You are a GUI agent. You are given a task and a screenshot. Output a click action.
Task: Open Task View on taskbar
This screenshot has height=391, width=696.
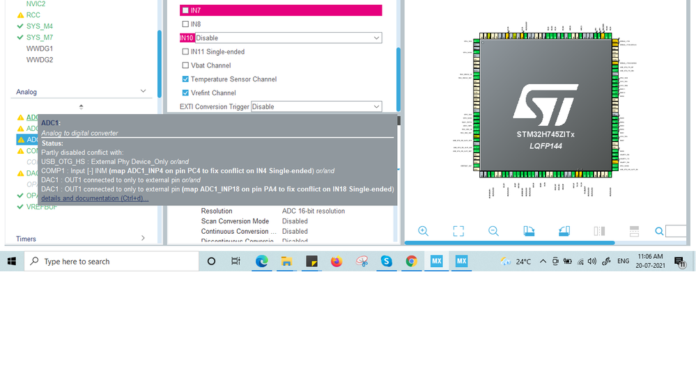(235, 262)
